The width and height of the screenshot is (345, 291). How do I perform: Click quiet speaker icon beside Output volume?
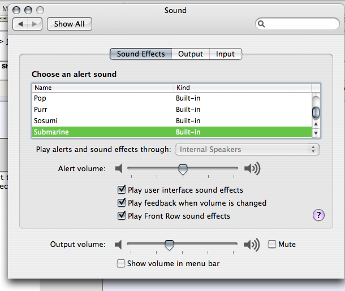118,245
